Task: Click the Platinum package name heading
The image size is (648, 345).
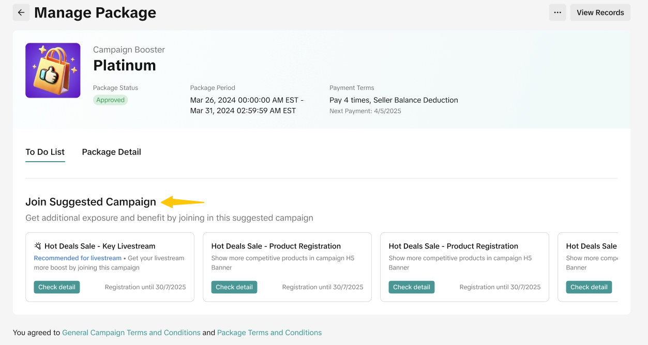Action: [x=125, y=66]
